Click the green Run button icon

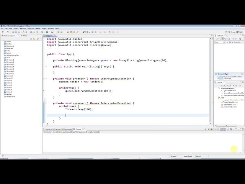[x=47, y=32]
